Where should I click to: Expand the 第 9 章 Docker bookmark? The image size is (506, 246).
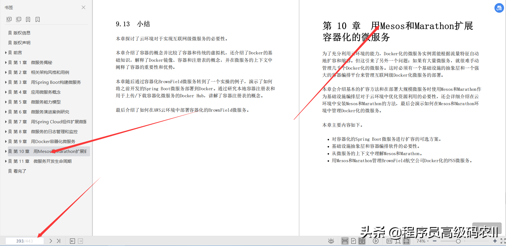click(x=6, y=141)
